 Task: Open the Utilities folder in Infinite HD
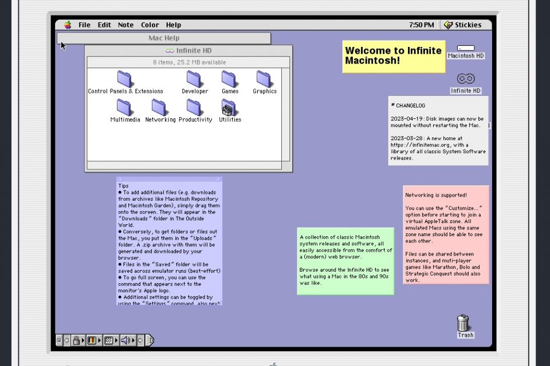click(x=229, y=108)
